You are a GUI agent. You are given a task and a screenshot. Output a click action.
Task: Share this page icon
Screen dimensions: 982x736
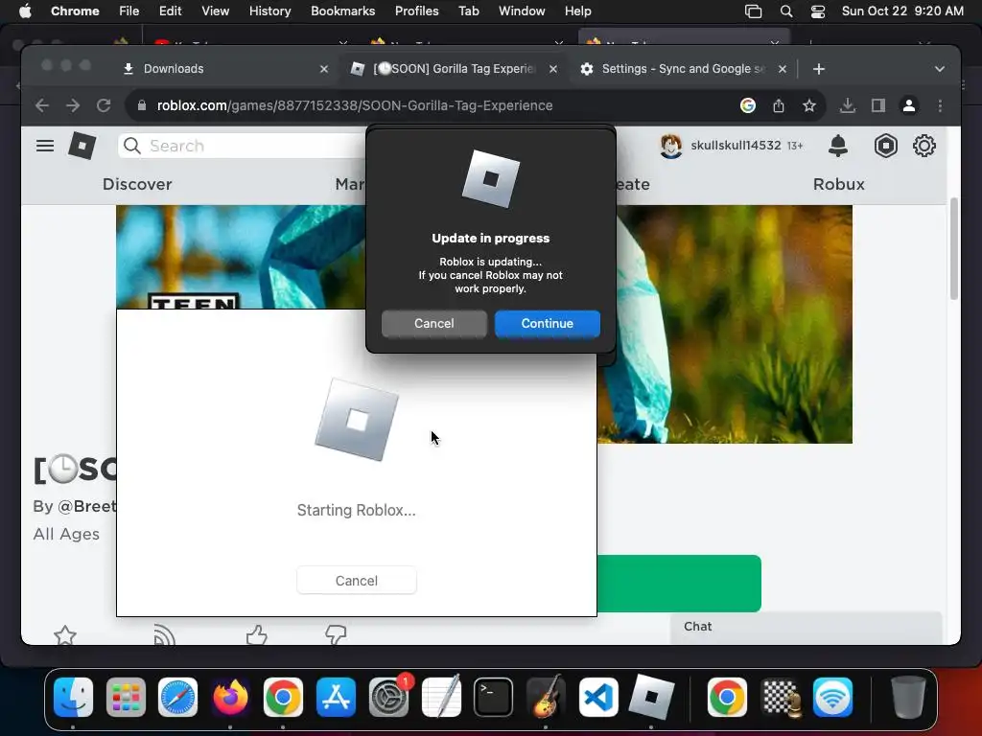click(779, 105)
